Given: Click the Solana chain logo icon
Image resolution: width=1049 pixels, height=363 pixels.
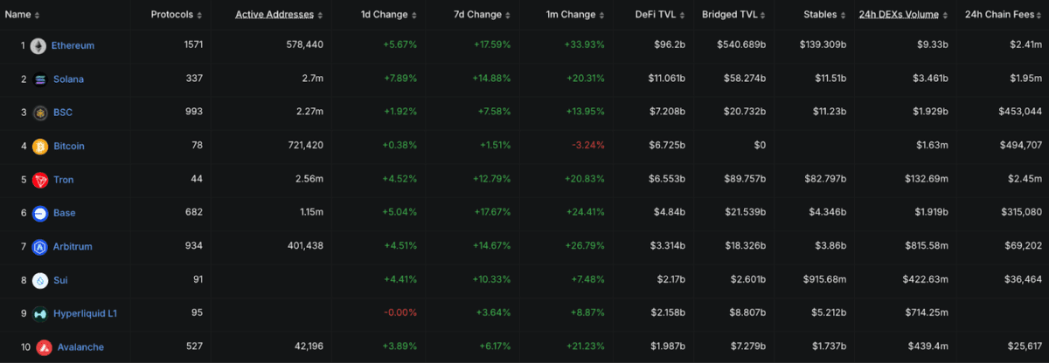Looking at the screenshot, I should pos(40,79).
